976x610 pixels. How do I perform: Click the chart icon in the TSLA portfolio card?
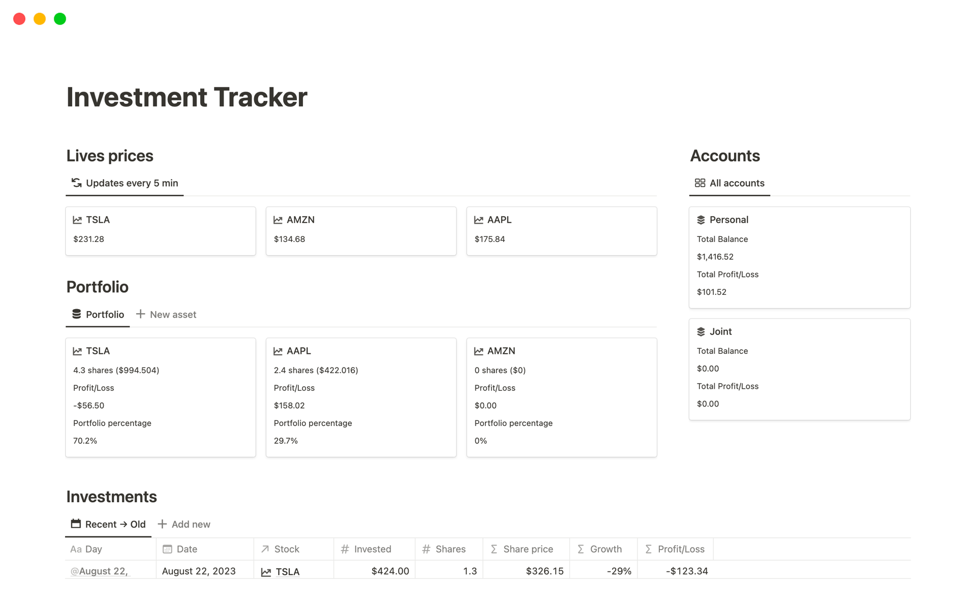(x=77, y=351)
